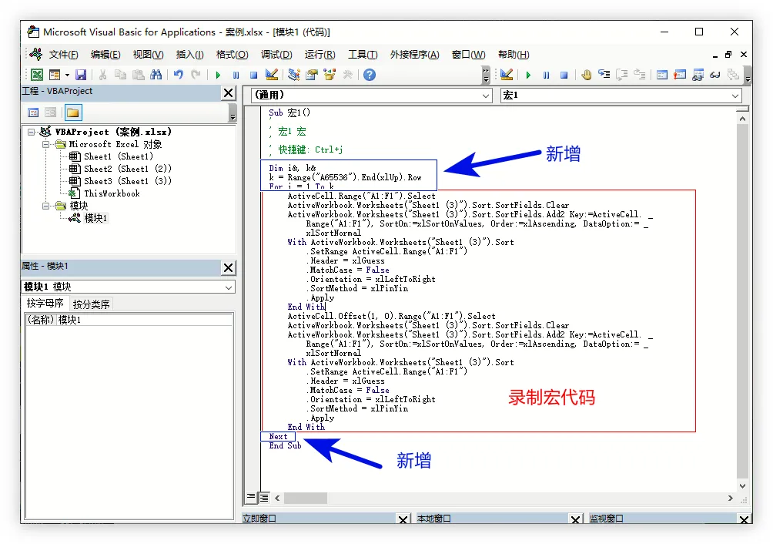
Task: Click the Step Into icon
Action: [x=604, y=75]
